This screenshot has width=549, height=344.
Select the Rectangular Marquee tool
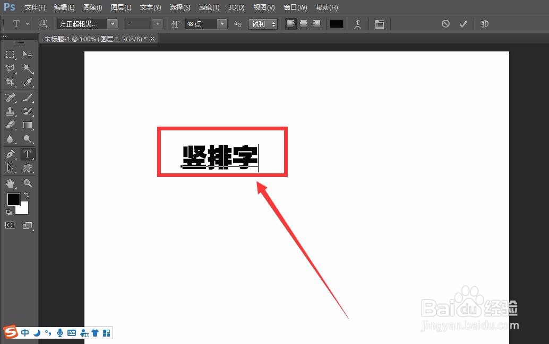(x=11, y=55)
